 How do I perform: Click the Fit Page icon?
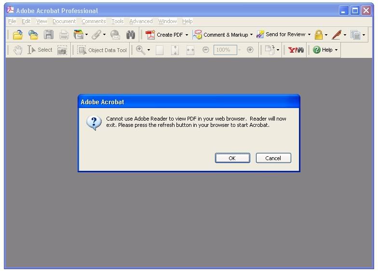[x=175, y=50]
